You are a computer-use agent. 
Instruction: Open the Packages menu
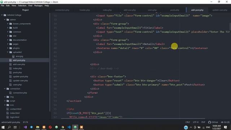(x=38, y=6)
